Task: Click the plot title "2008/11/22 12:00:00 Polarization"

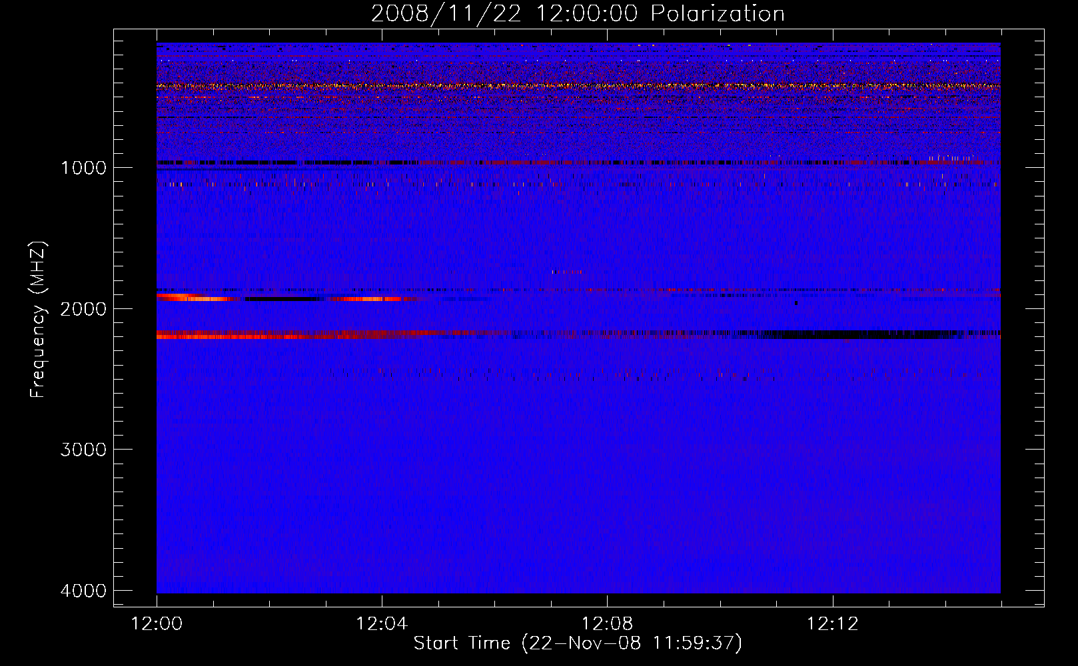Action: (x=578, y=14)
